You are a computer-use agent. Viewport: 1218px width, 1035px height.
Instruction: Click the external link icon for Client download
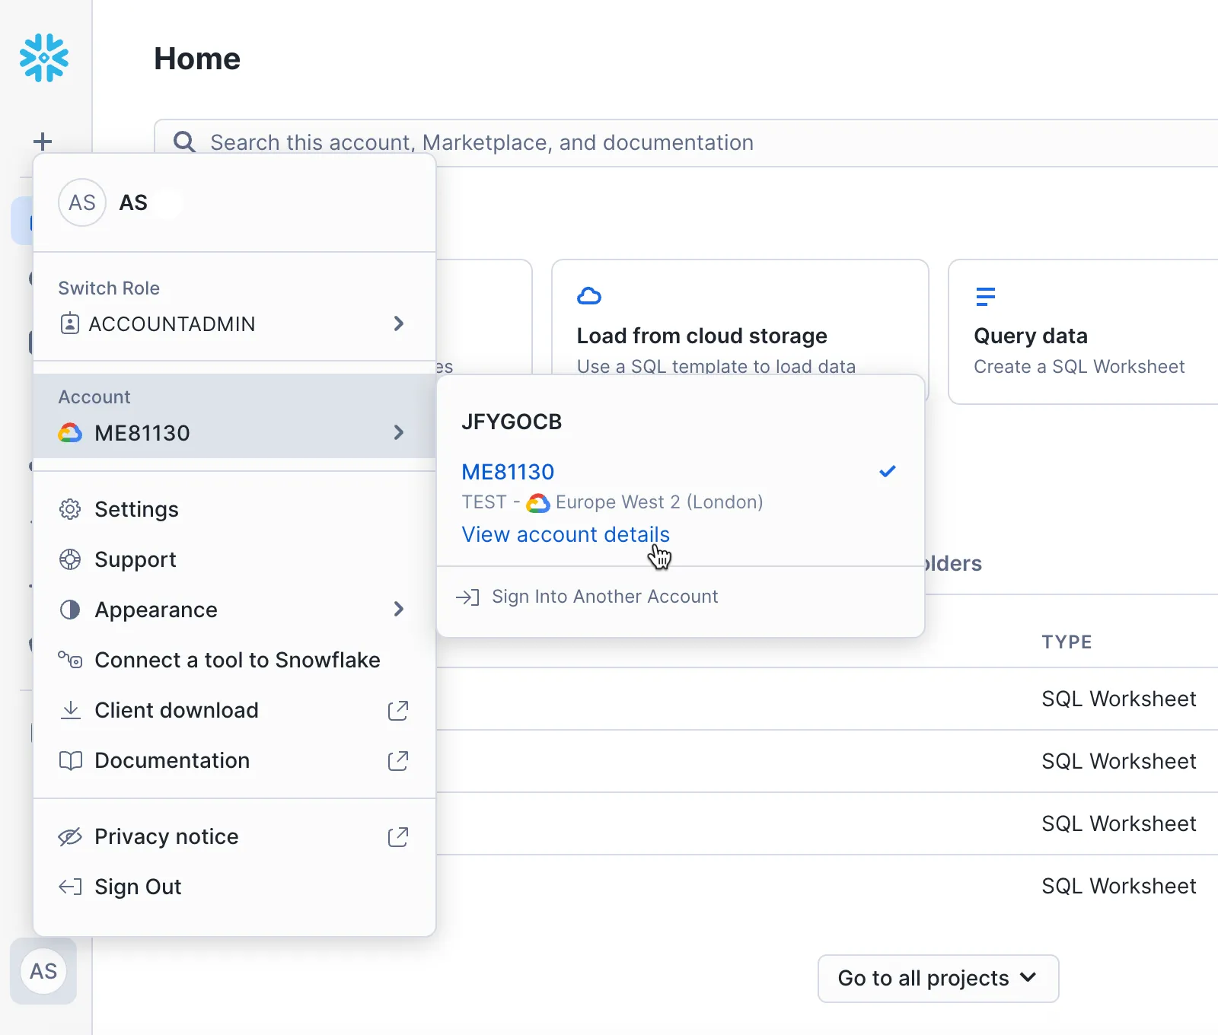click(x=398, y=710)
